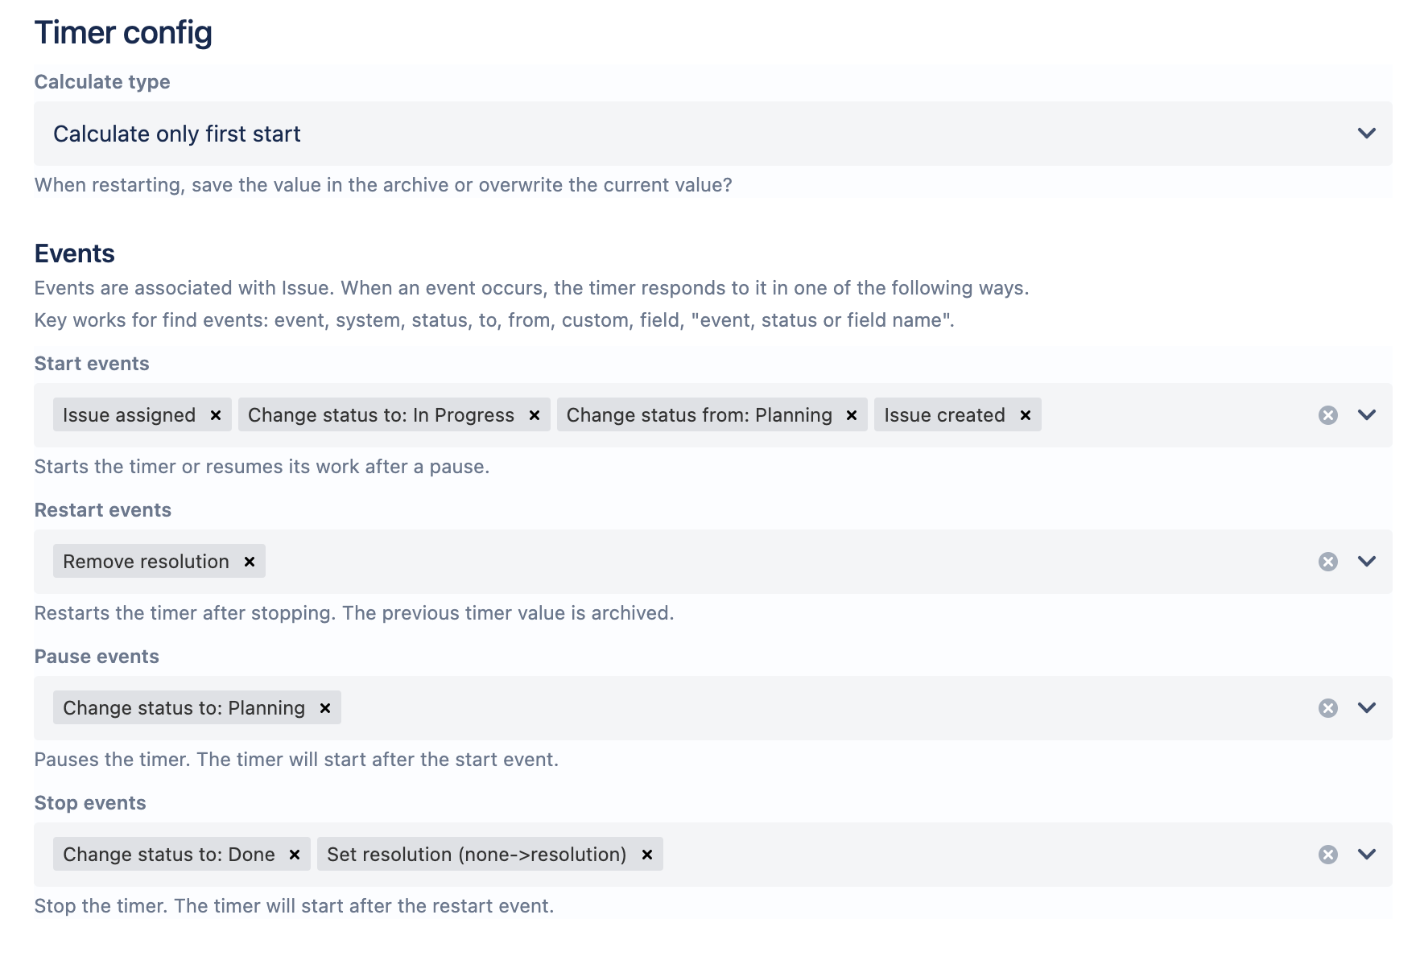This screenshot has width=1420, height=956.
Task: Click the Issue created tag label
Action: point(944,415)
